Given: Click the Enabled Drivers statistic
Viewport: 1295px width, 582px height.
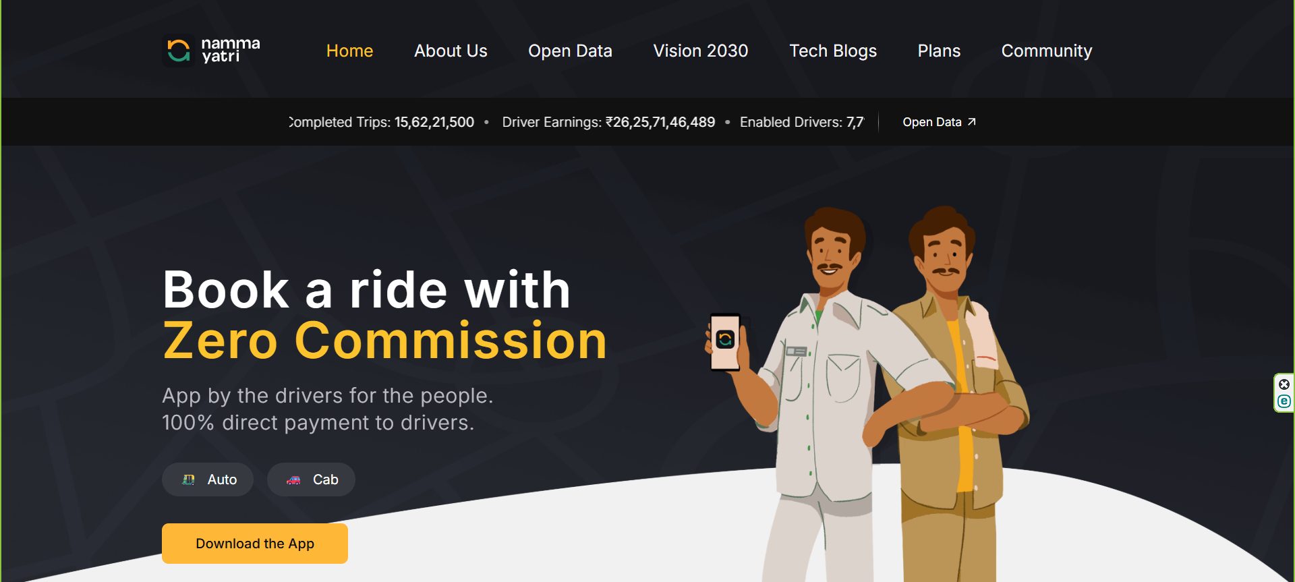Looking at the screenshot, I should click(802, 122).
